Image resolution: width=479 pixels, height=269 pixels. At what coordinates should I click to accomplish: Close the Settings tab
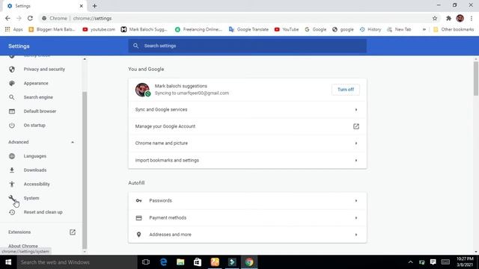pyautogui.click(x=82, y=6)
